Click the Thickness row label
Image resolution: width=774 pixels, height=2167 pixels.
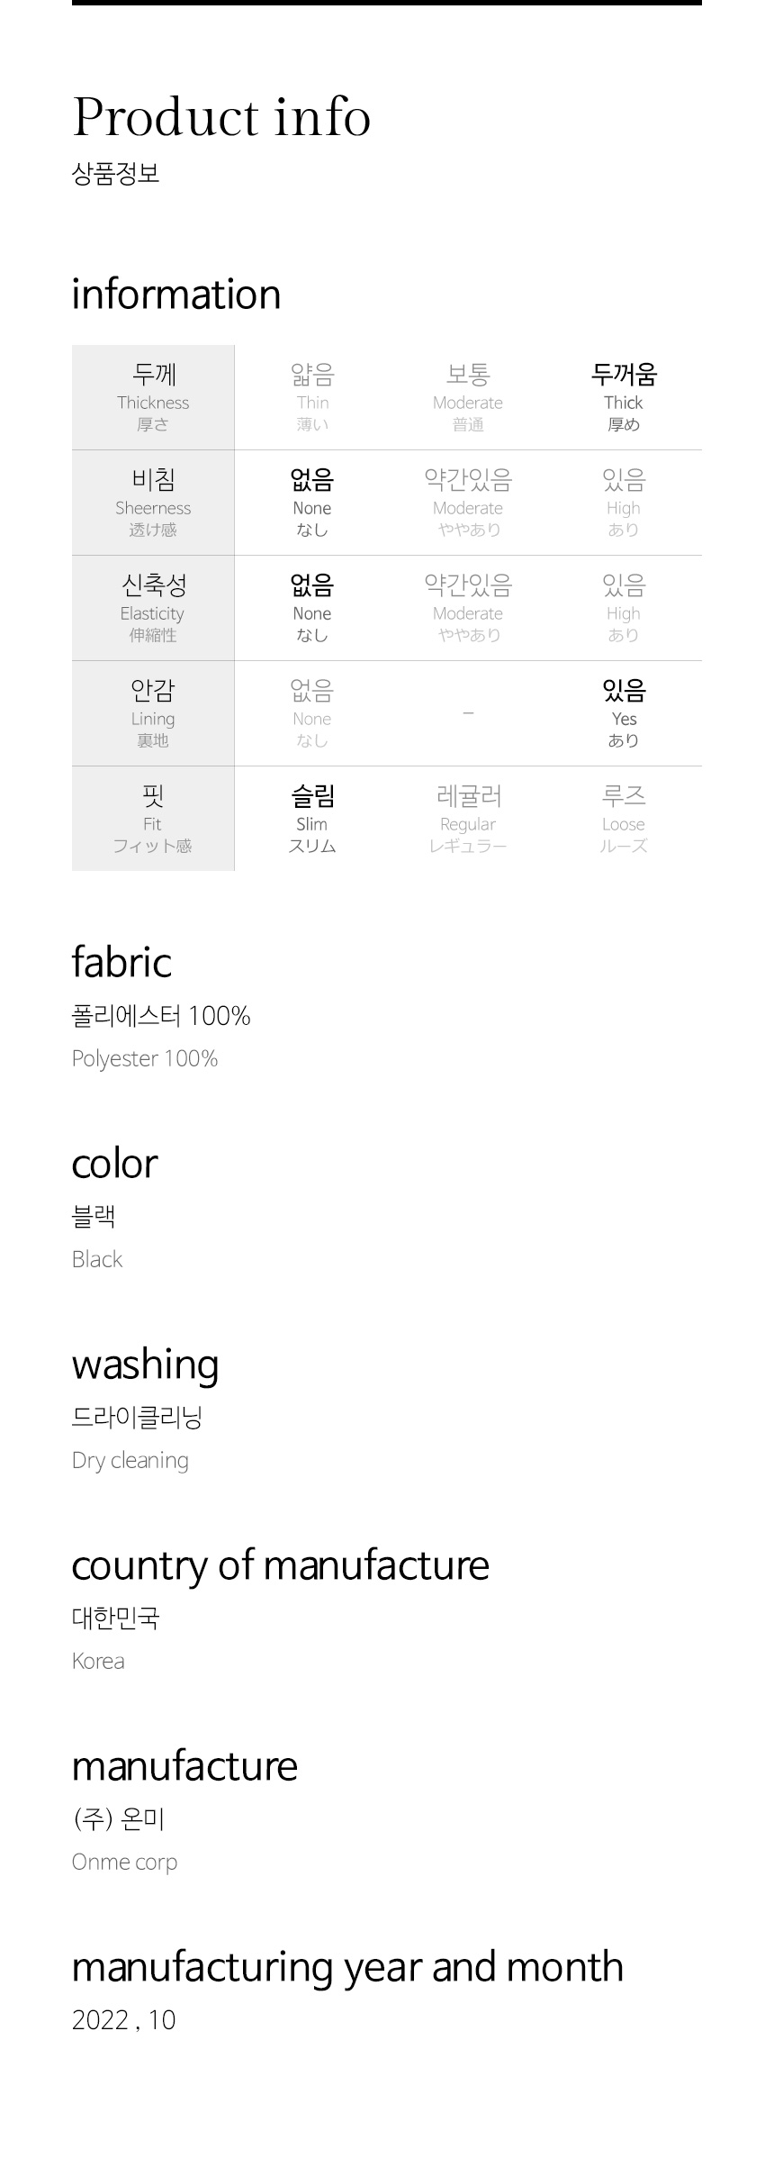click(x=153, y=397)
